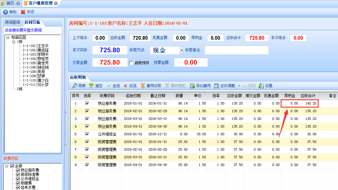
Task: Toggle the 启用预存 checkbox
Action: [x=131, y=63]
